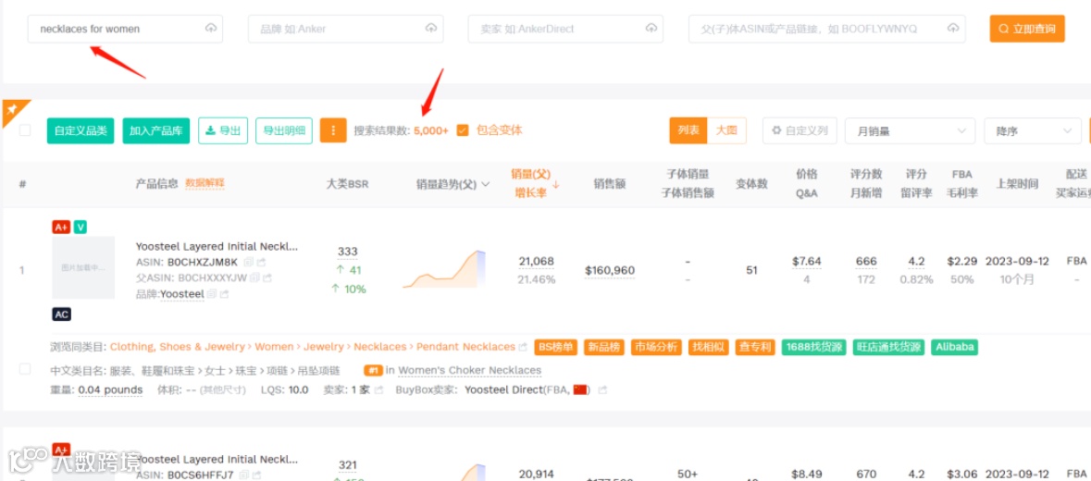
Task: Click the Yoosteel brand link
Action: (x=182, y=294)
